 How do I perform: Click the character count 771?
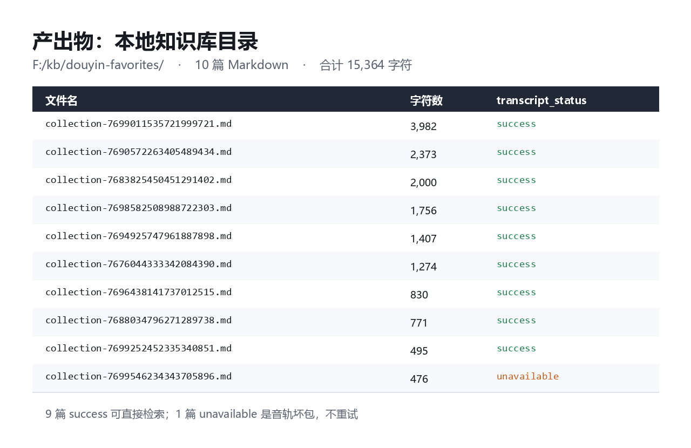pyautogui.click(x=419, y=323)
